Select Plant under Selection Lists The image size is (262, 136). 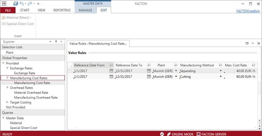click(9, 52)
